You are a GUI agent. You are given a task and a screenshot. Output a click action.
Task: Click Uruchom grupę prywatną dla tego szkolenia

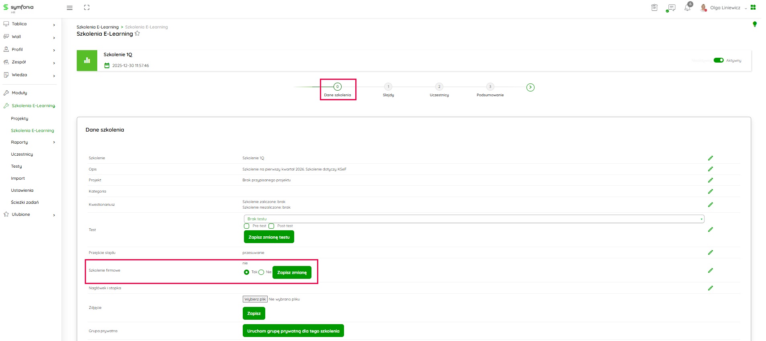[x=293, y=331]
